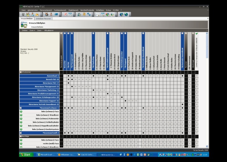Click the Bereich F&E-10 row label
The height and width of the screenshot is (162, 227).
click(x=39, y=79)
